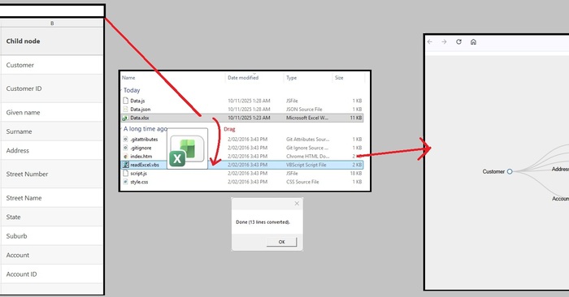Select the 'Suburb' cell
Viewport: 569px width, 297px height.
[52, 236]
